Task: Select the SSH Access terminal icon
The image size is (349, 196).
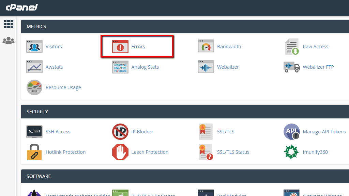Action: tap(34, 131)
